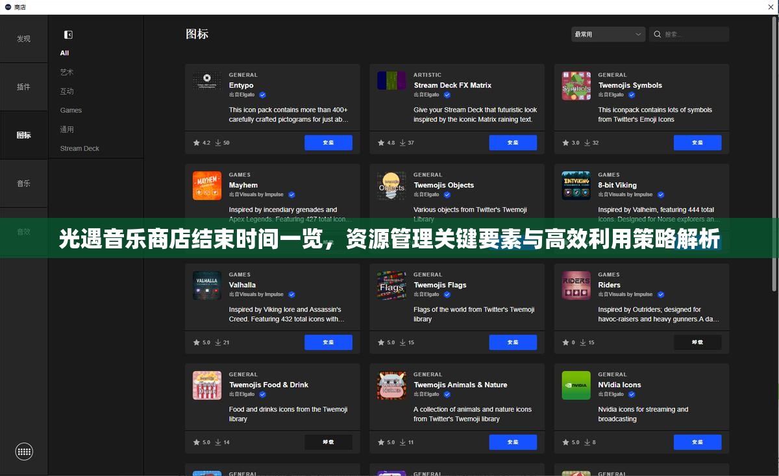Install the Entypo icon pack
This screenshot has height=476, width=779.
click(x=328, y=142)
